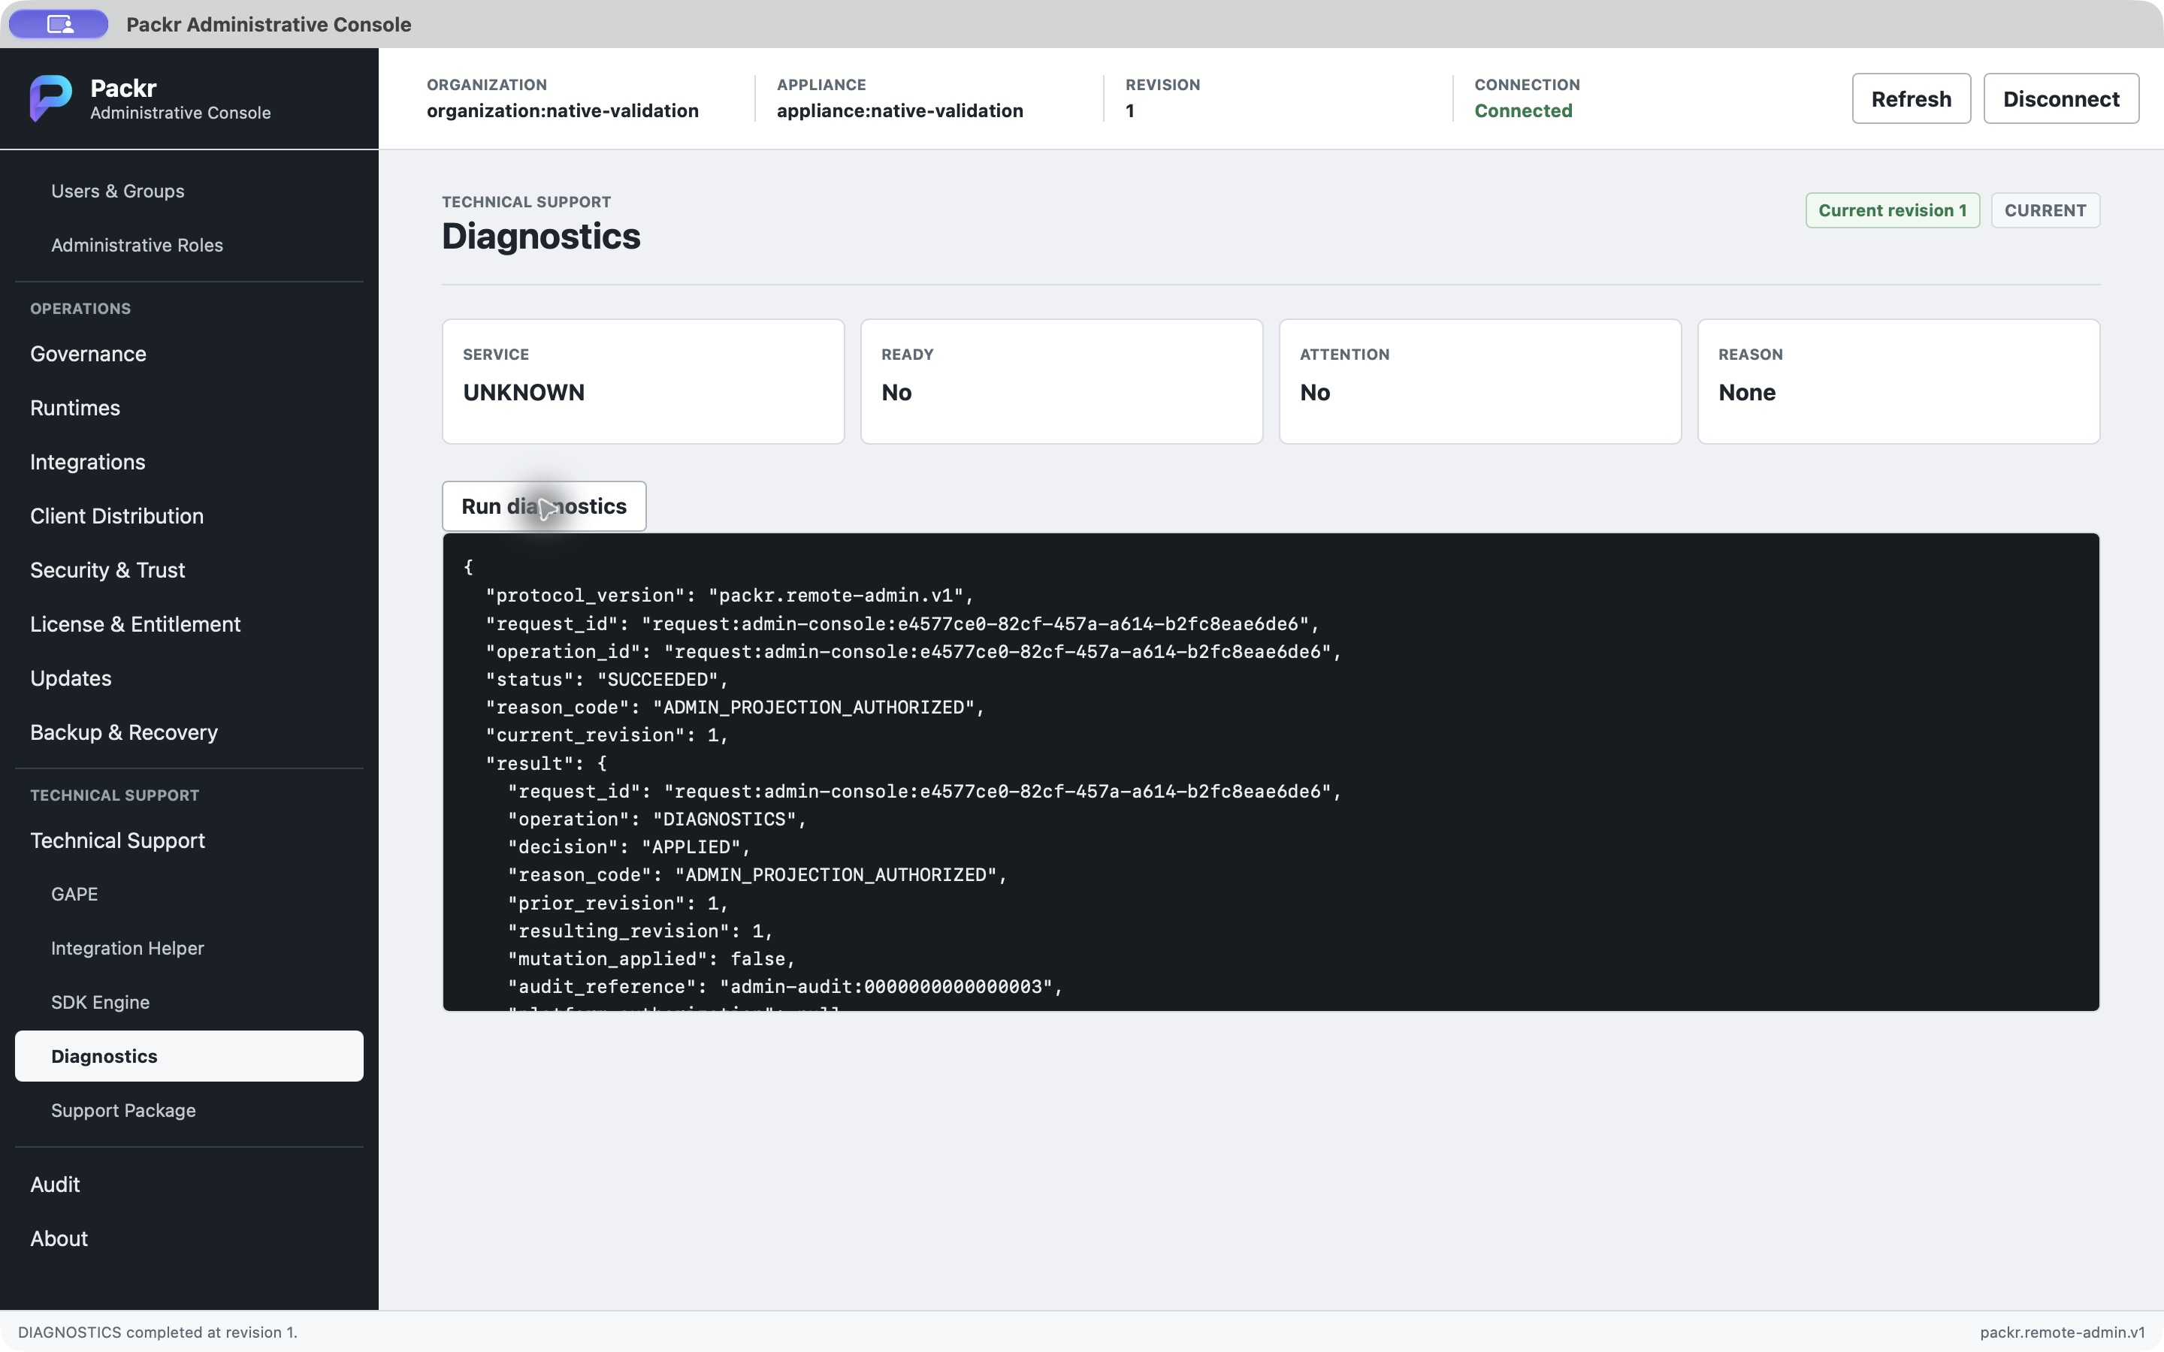The width and height of the screenshot is (2164, 1352).
Task: Click the "protocol_version" line in output
Action: pyautogui.click(x=729, y=596)
